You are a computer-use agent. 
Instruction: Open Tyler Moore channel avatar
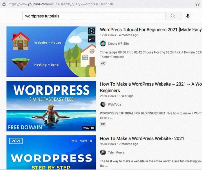[103, 152]
